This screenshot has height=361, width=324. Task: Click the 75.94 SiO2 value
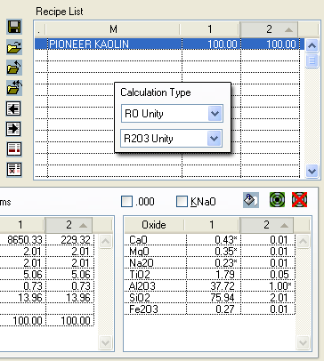tap(223, 298)
